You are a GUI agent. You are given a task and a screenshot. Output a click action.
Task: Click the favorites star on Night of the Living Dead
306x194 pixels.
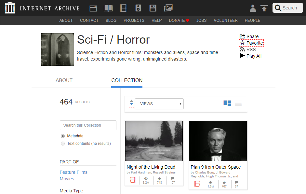tap(159, 179)
